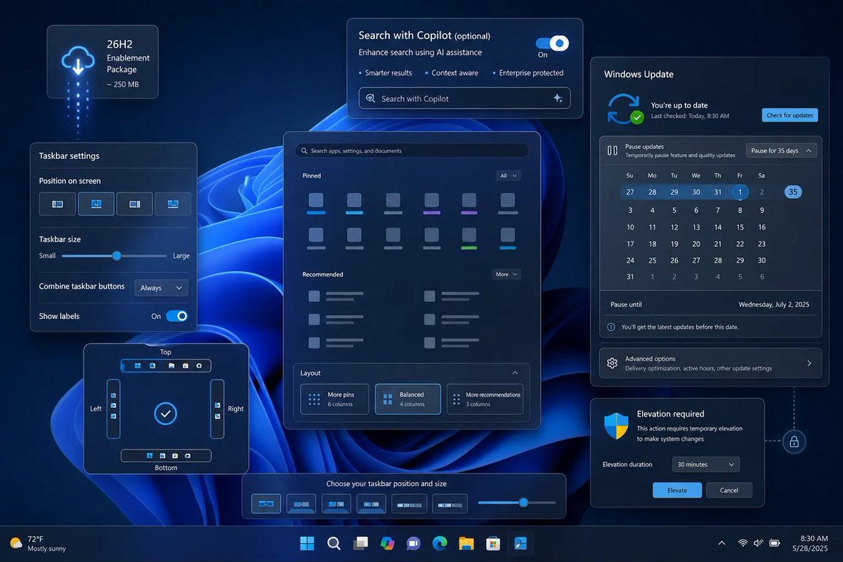This screenshot has height=562, width=843.
Task: Open the Windows Start button on the taskbar
Action: pyautogui.click(x=307, y=543)
